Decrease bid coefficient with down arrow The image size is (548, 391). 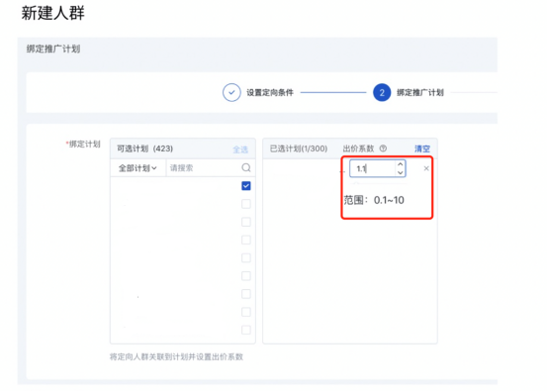tap(401, 172)
